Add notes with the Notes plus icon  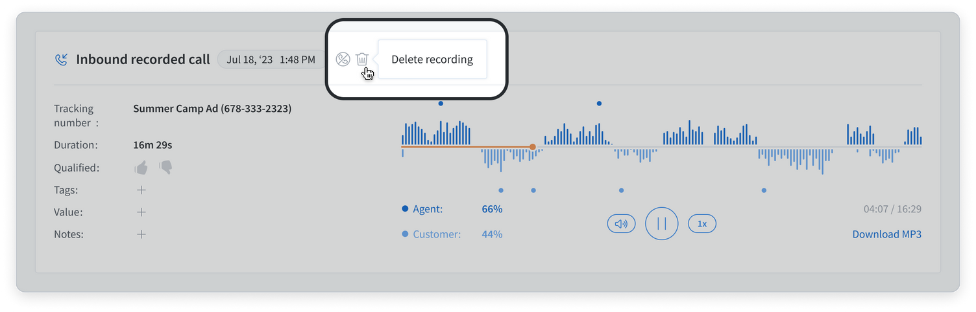(141, 234)
